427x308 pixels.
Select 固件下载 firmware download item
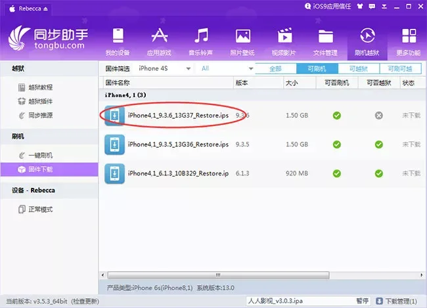click(49, 169)
